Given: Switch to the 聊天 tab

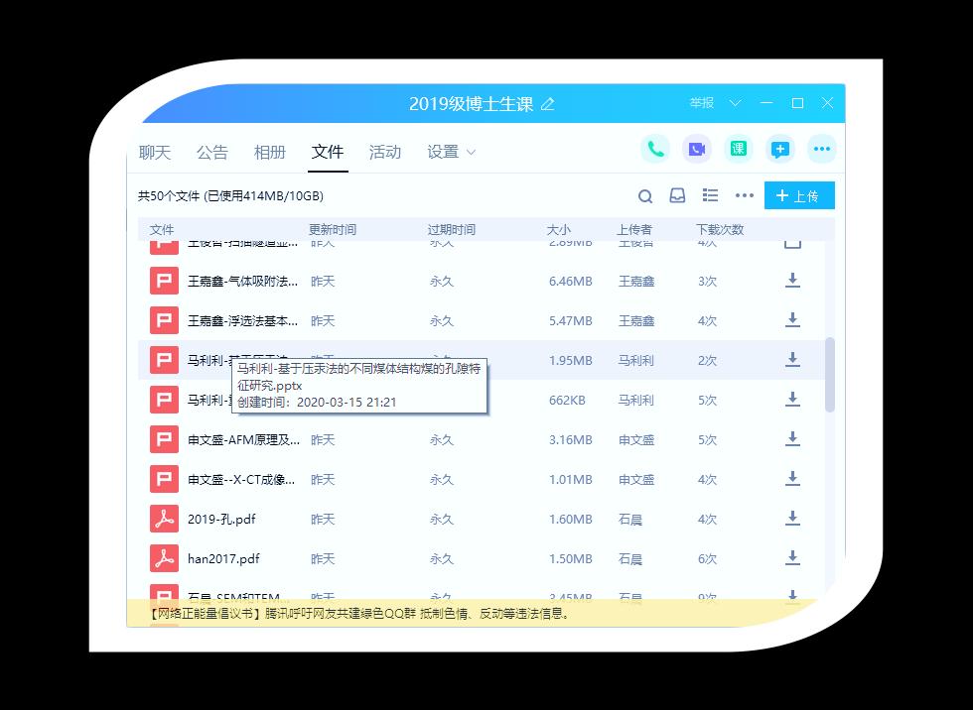Looking at the screenshot, I should point(155,152).
